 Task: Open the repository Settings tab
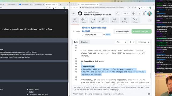tap(125, 20)
